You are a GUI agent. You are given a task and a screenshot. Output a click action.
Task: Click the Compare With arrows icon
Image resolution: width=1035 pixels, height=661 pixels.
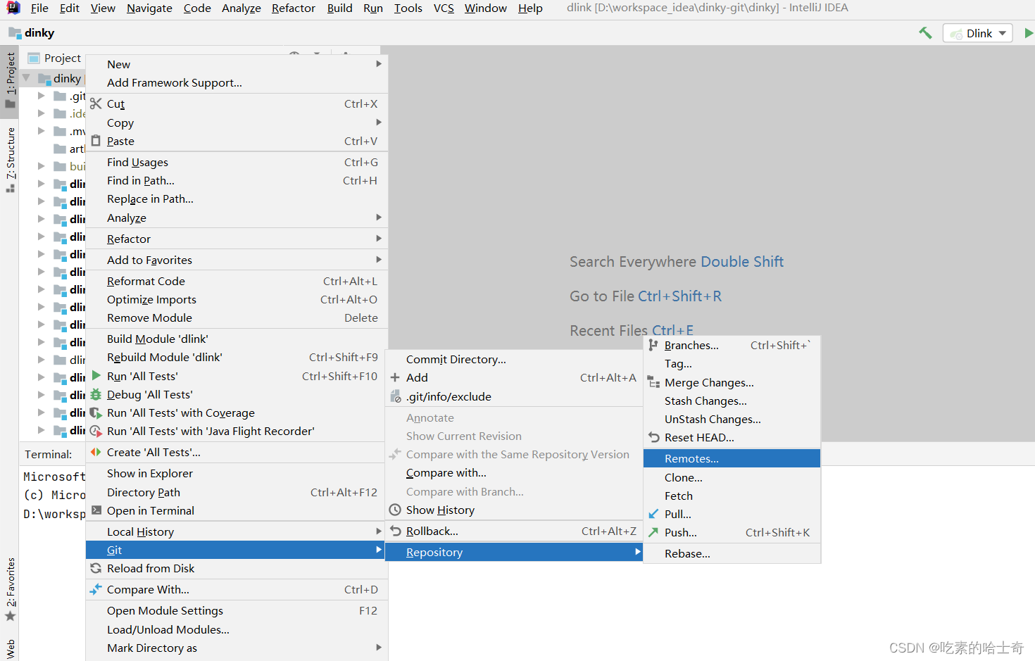click(96, 589)
